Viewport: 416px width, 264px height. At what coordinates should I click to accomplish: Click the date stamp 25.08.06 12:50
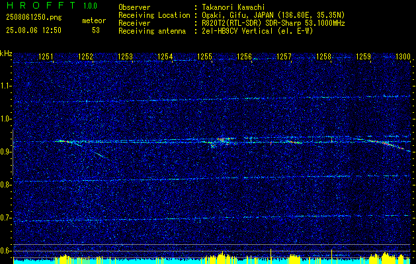click(x=34, y=30)
